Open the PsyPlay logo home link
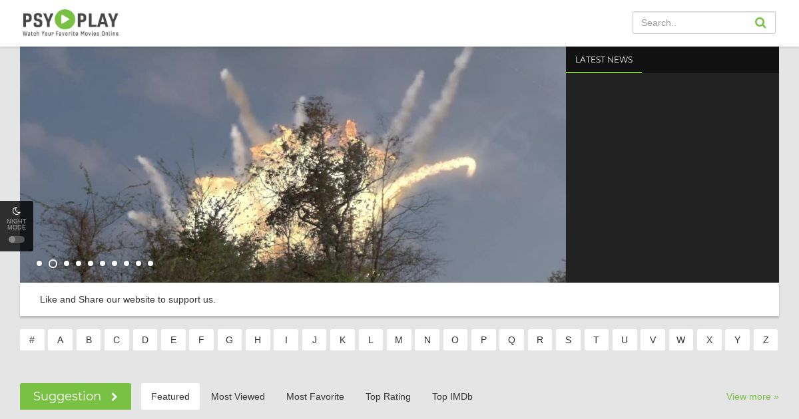The height and width of the screenshot is (419, 799). pos(71,23)
